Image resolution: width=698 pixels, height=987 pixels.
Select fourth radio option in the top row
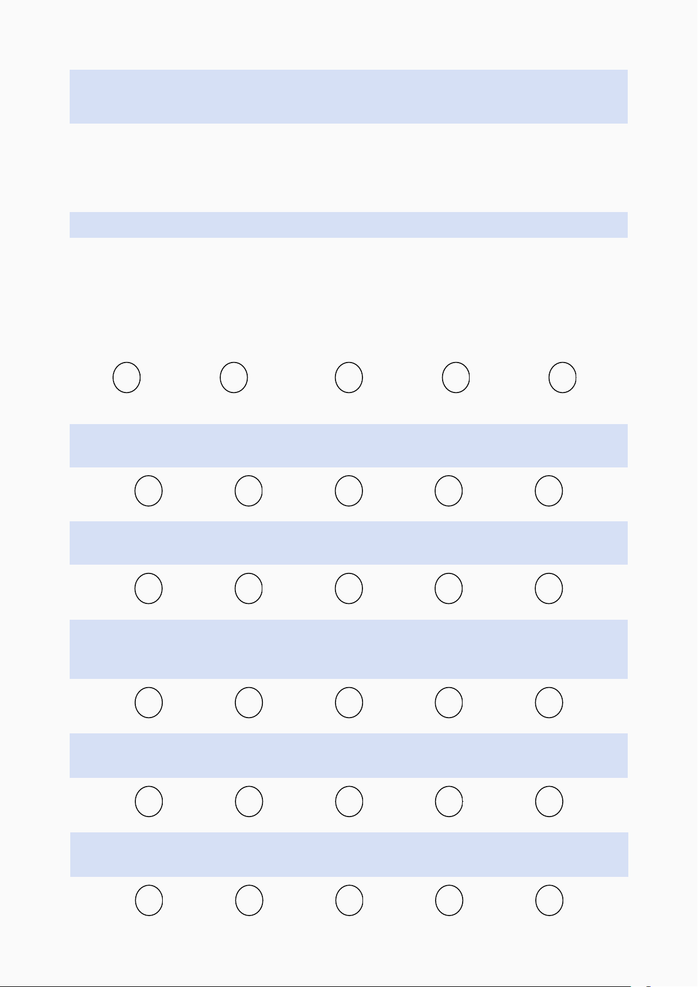click(456, 377)
